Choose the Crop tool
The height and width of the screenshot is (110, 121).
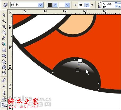pos(4,26)
